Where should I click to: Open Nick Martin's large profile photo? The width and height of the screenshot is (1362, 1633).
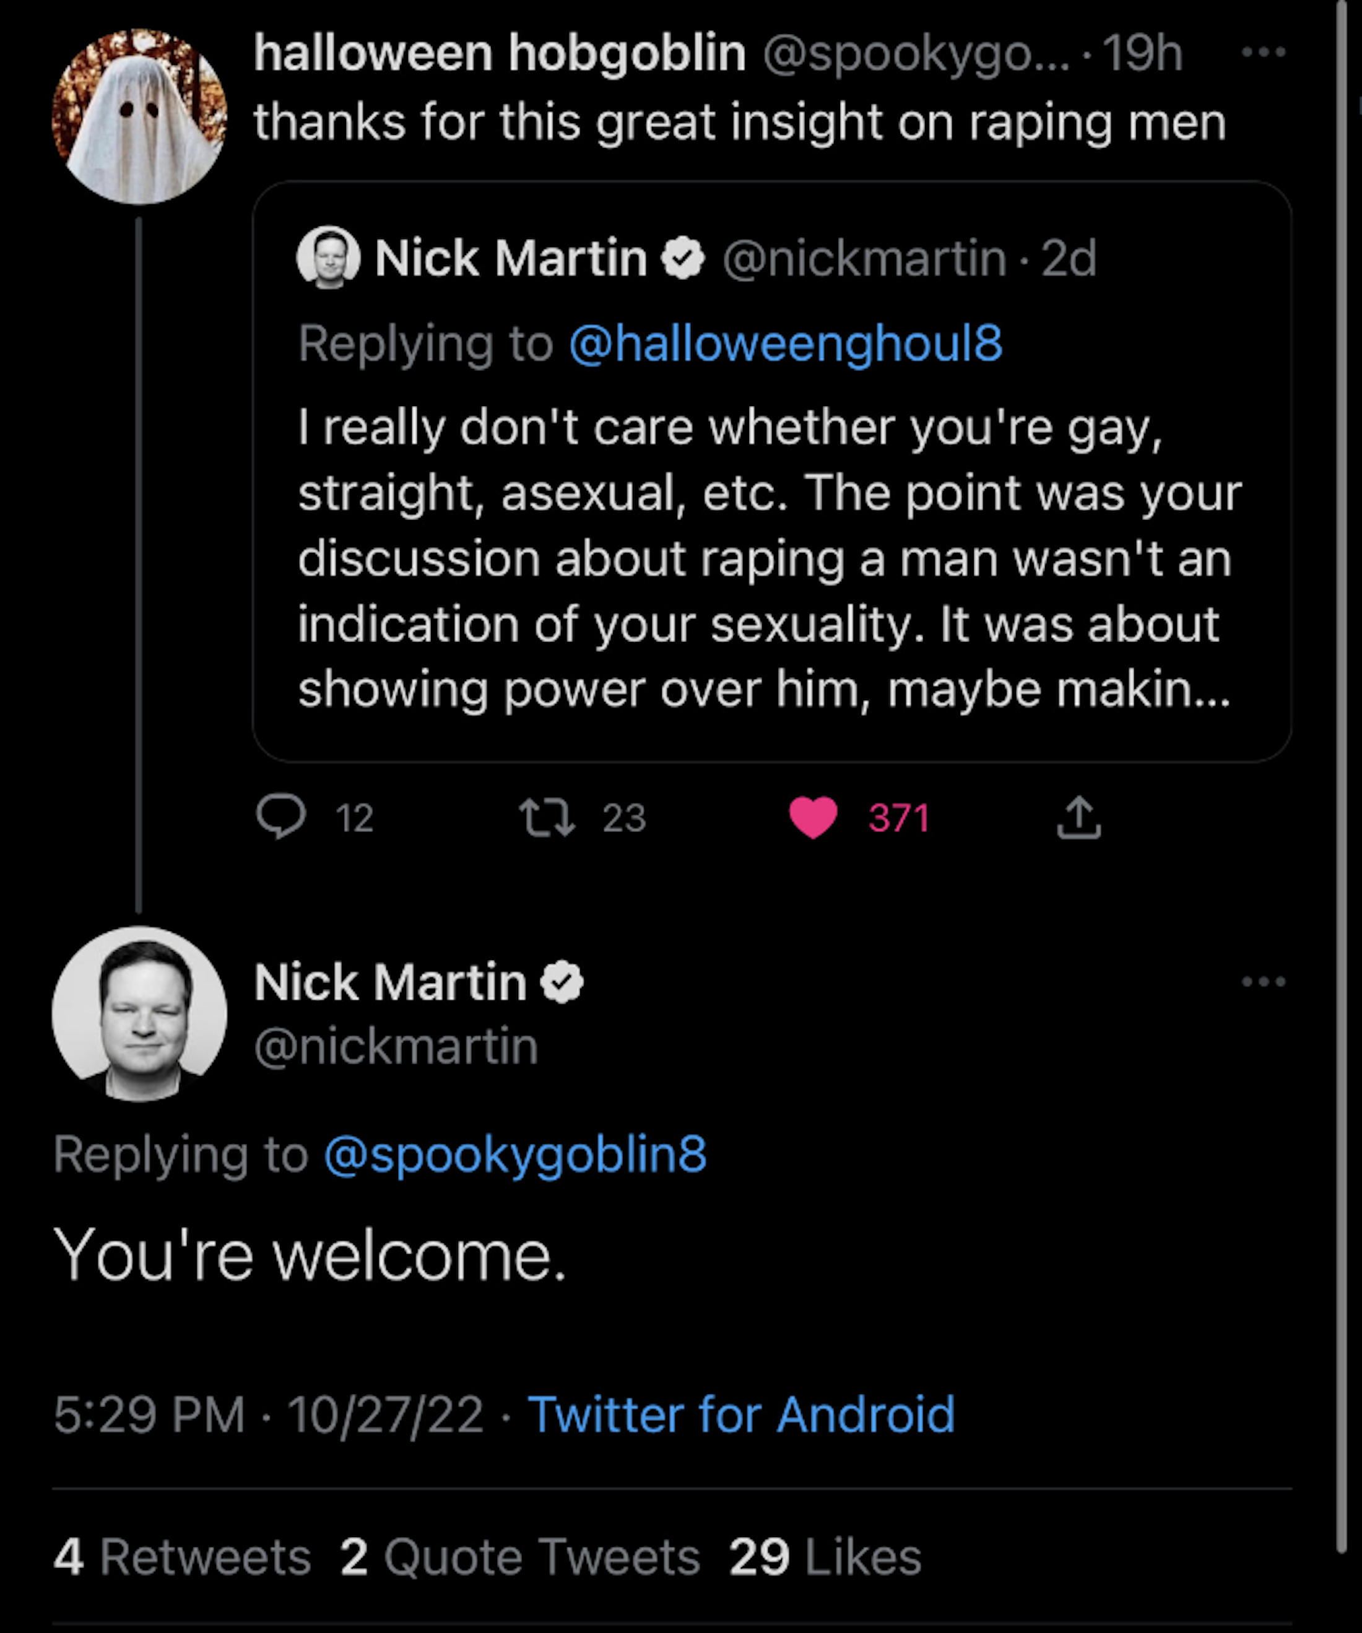pos(140,1013)
